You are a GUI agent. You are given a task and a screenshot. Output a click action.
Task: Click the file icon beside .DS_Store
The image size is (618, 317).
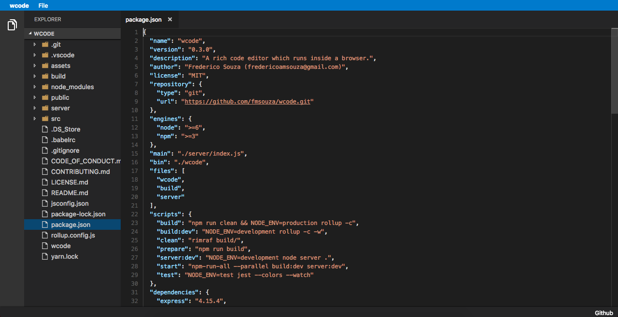[x=45, y=129]
